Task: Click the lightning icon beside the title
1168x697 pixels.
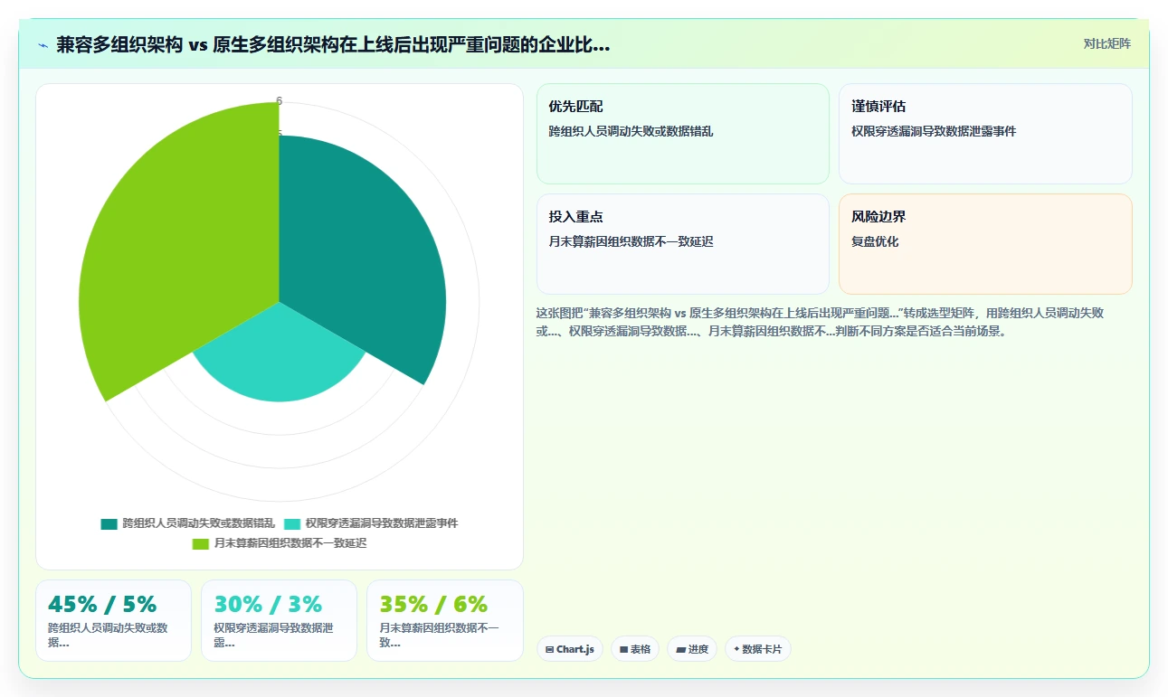Action: click(x=43, y=45)
